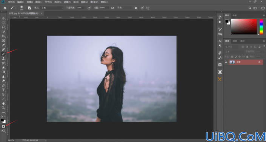Select the Frame tool

[3, 41]
